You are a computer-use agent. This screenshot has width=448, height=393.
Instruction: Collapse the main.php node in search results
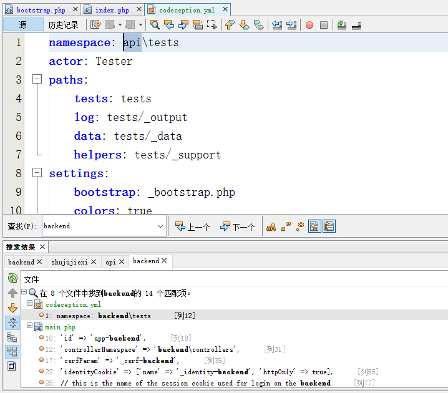tap(29, 326)
